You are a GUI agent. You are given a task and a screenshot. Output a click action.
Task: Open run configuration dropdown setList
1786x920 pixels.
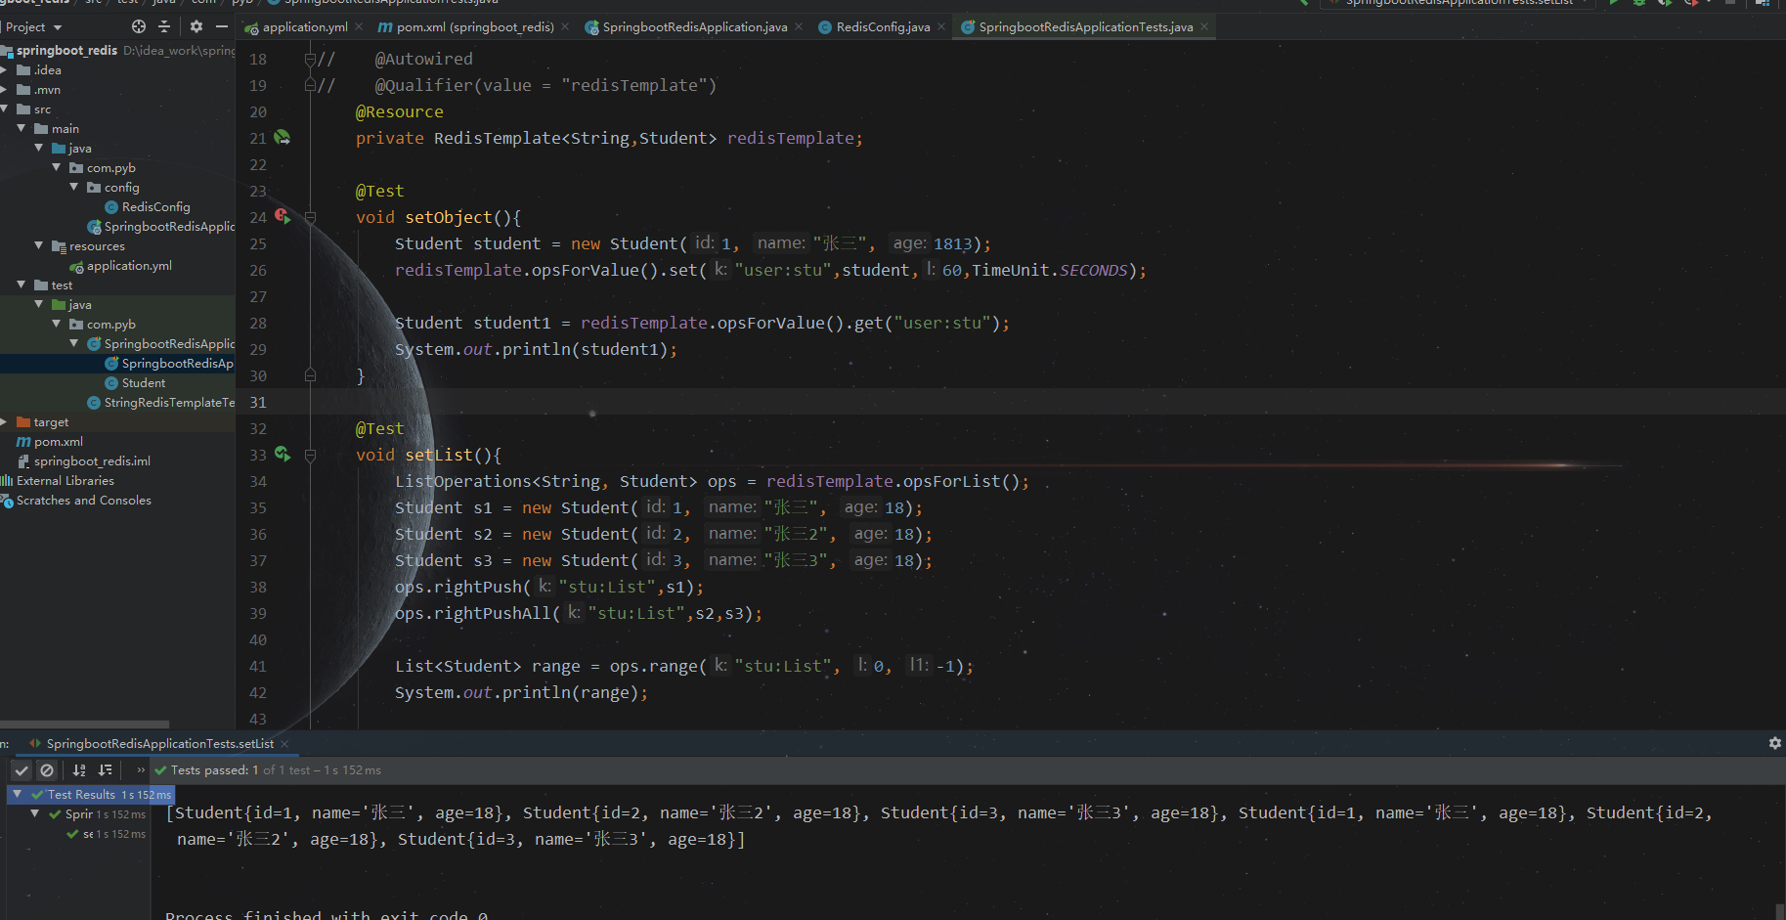coord(1458,2)
